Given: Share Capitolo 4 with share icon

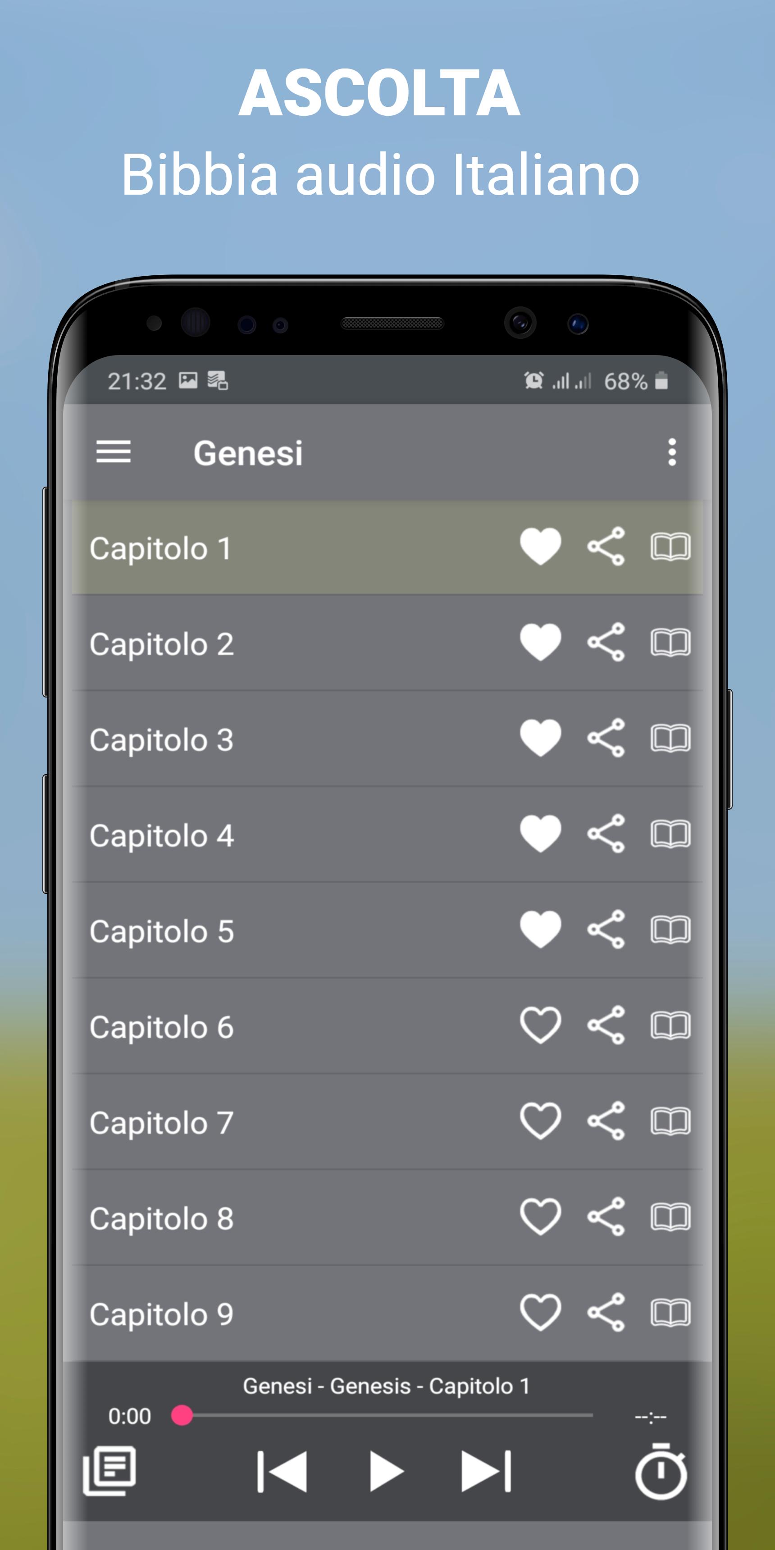Looking at the screenshot, I should tap(606, 834).
